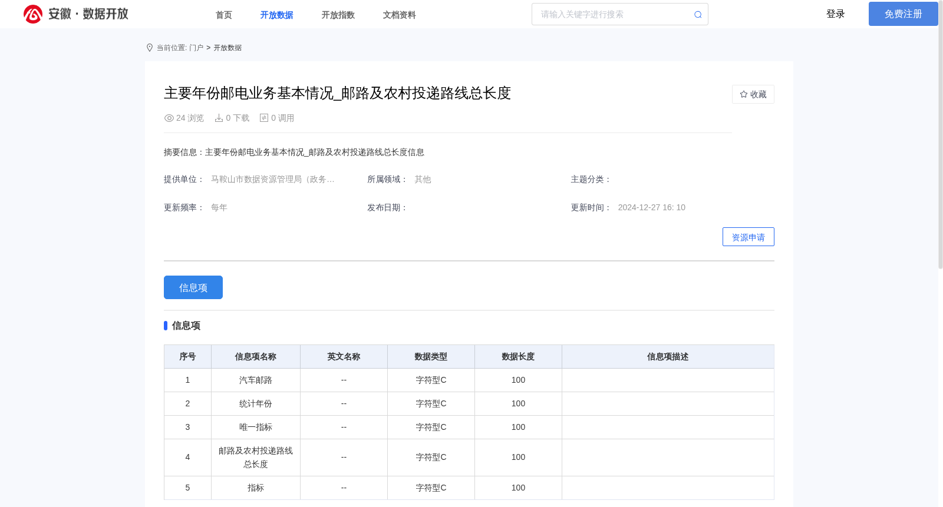The height and width of the screenshot is (507, 943).
Task: Click the 信息项描述 column header
Action: pyautogui.click(x=668, y=356)
